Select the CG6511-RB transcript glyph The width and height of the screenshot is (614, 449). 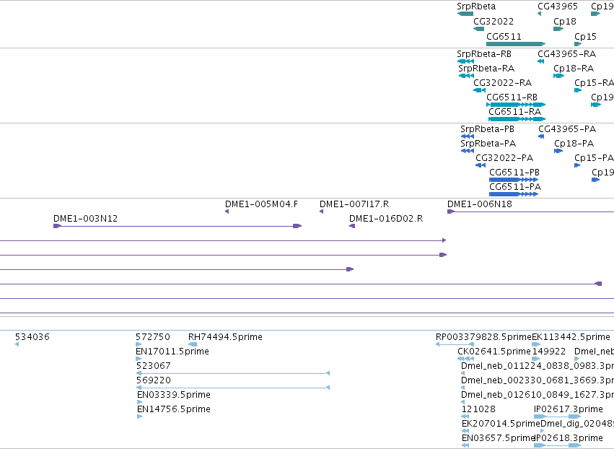pyautogui.click(x=516, y=105)
